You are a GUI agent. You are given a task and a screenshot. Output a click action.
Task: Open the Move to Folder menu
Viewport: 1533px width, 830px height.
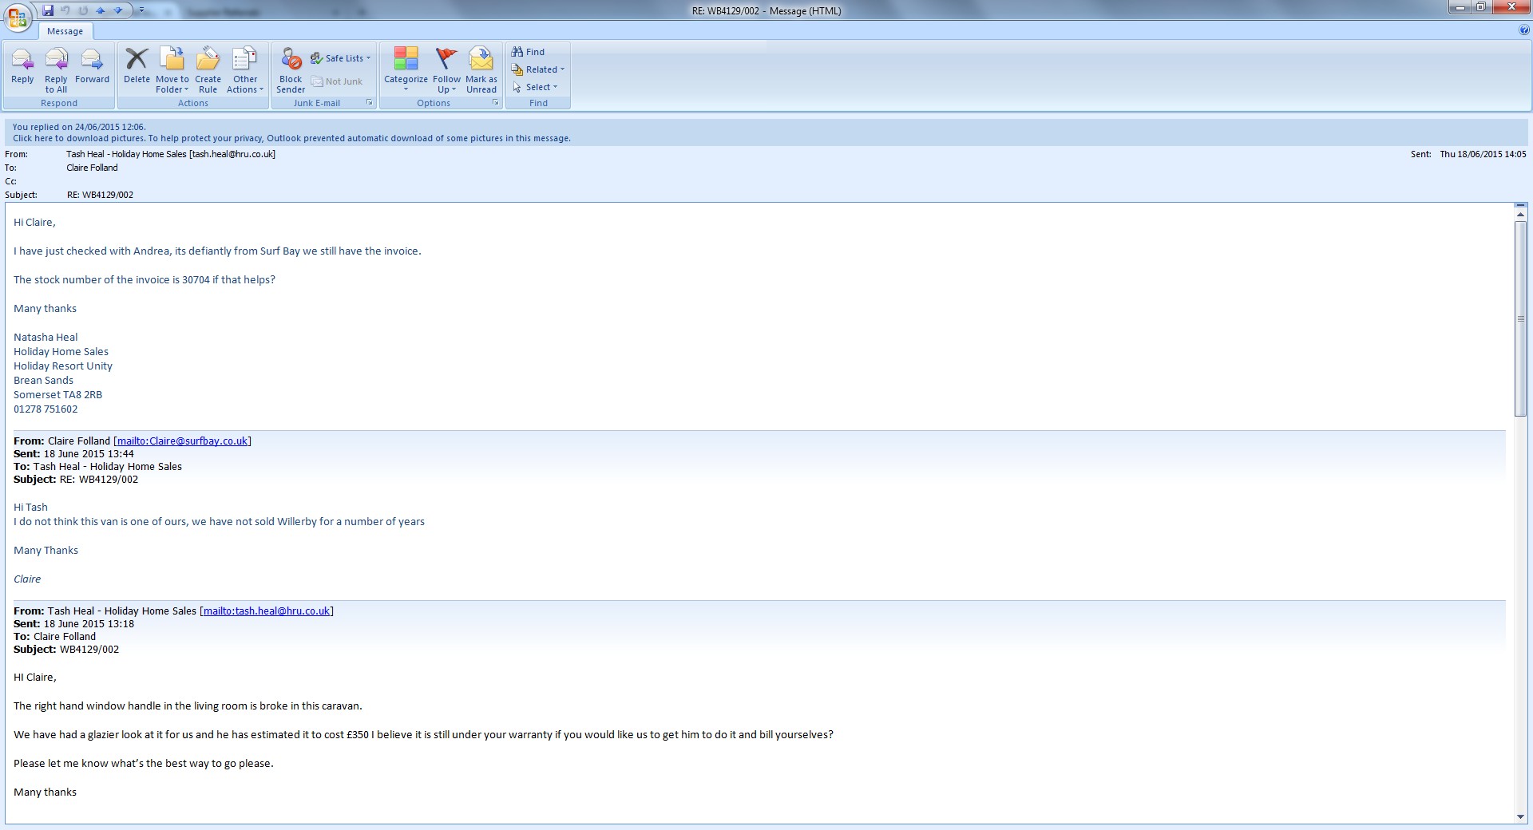tap(172, 70)
